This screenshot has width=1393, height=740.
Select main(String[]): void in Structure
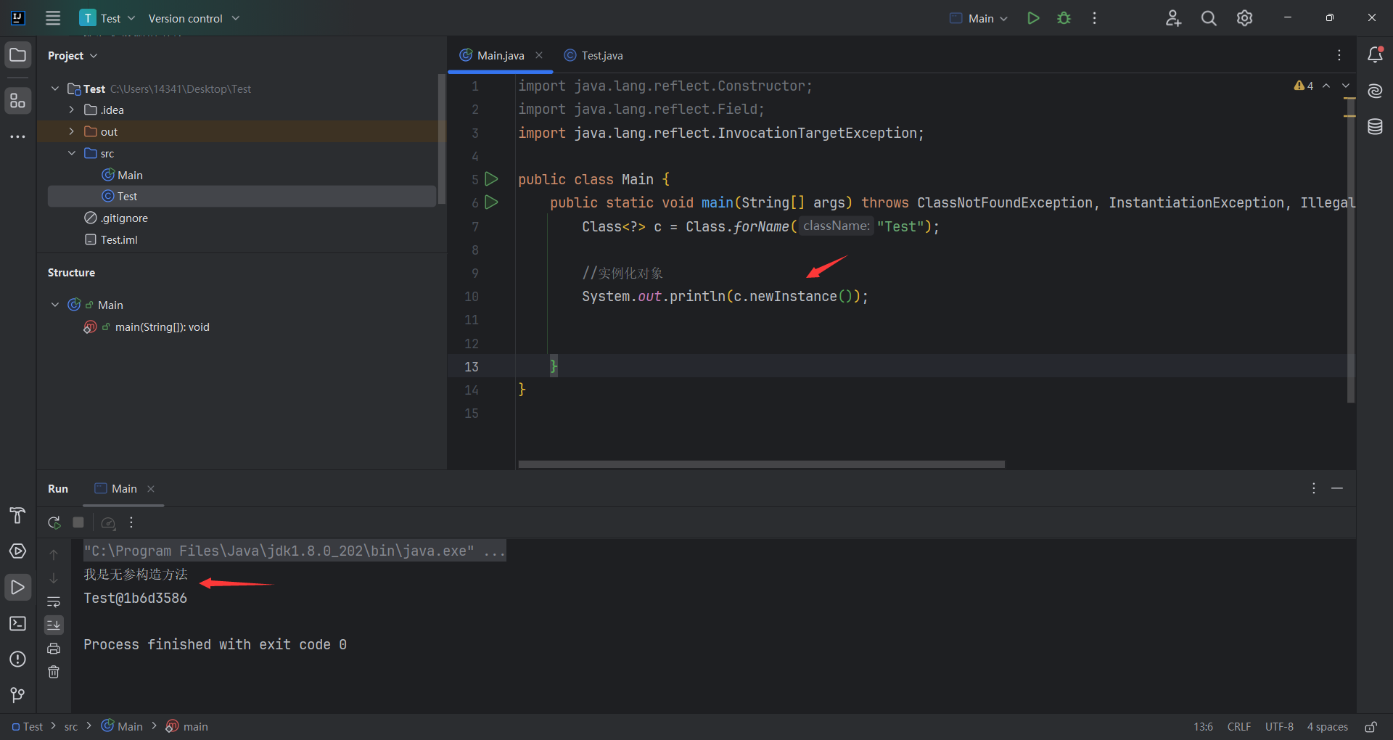pos(147,327)
